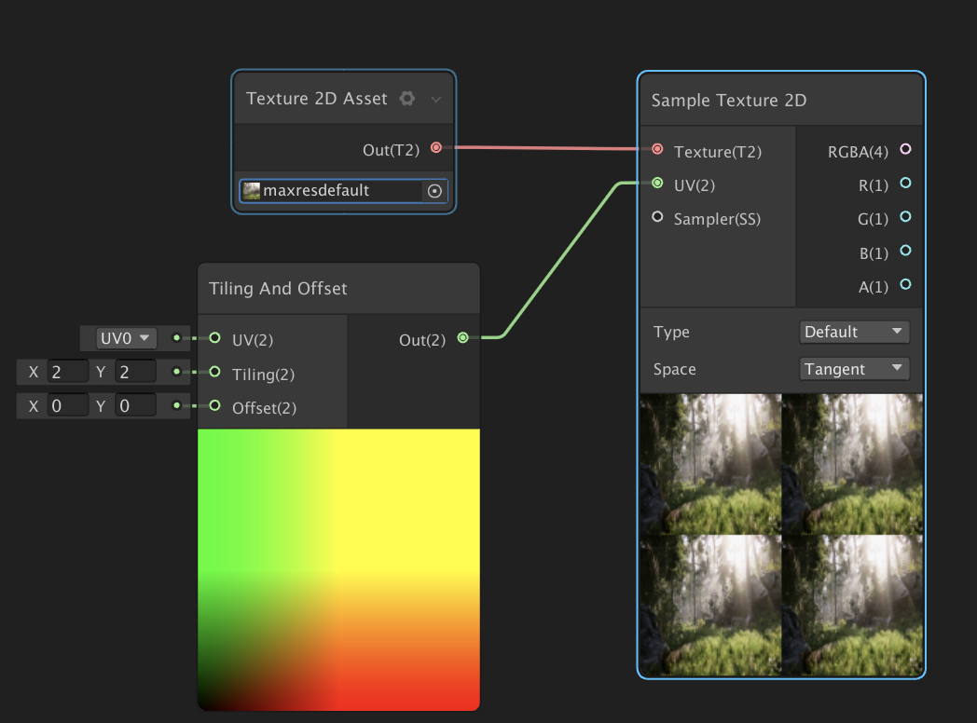This screenshot has width=977, height=723.
Task: Open the maxresdefault texture object picker
Action: 433,191
